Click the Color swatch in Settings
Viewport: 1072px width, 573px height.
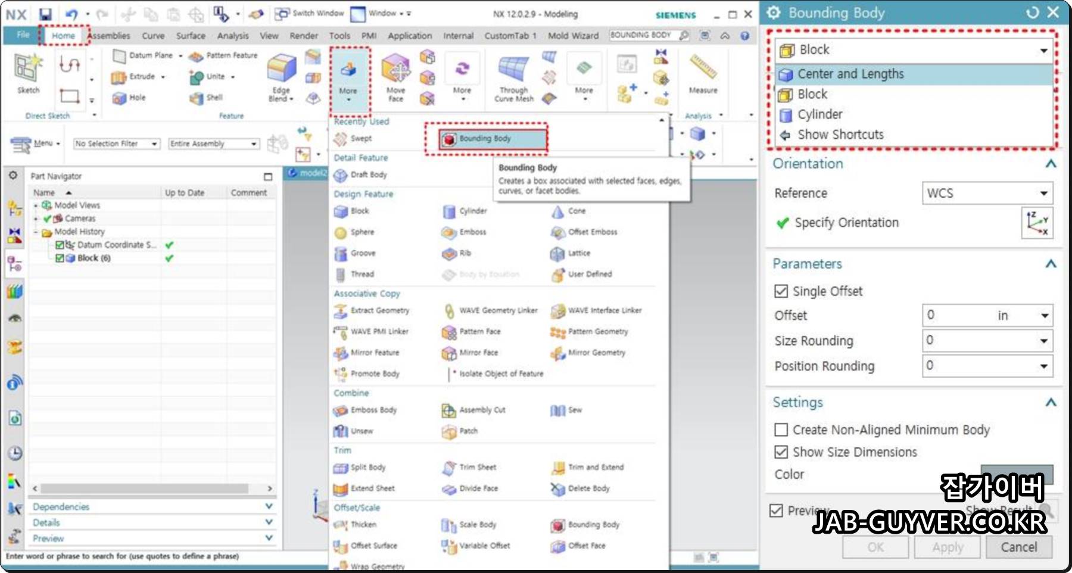coord(1017,475)
